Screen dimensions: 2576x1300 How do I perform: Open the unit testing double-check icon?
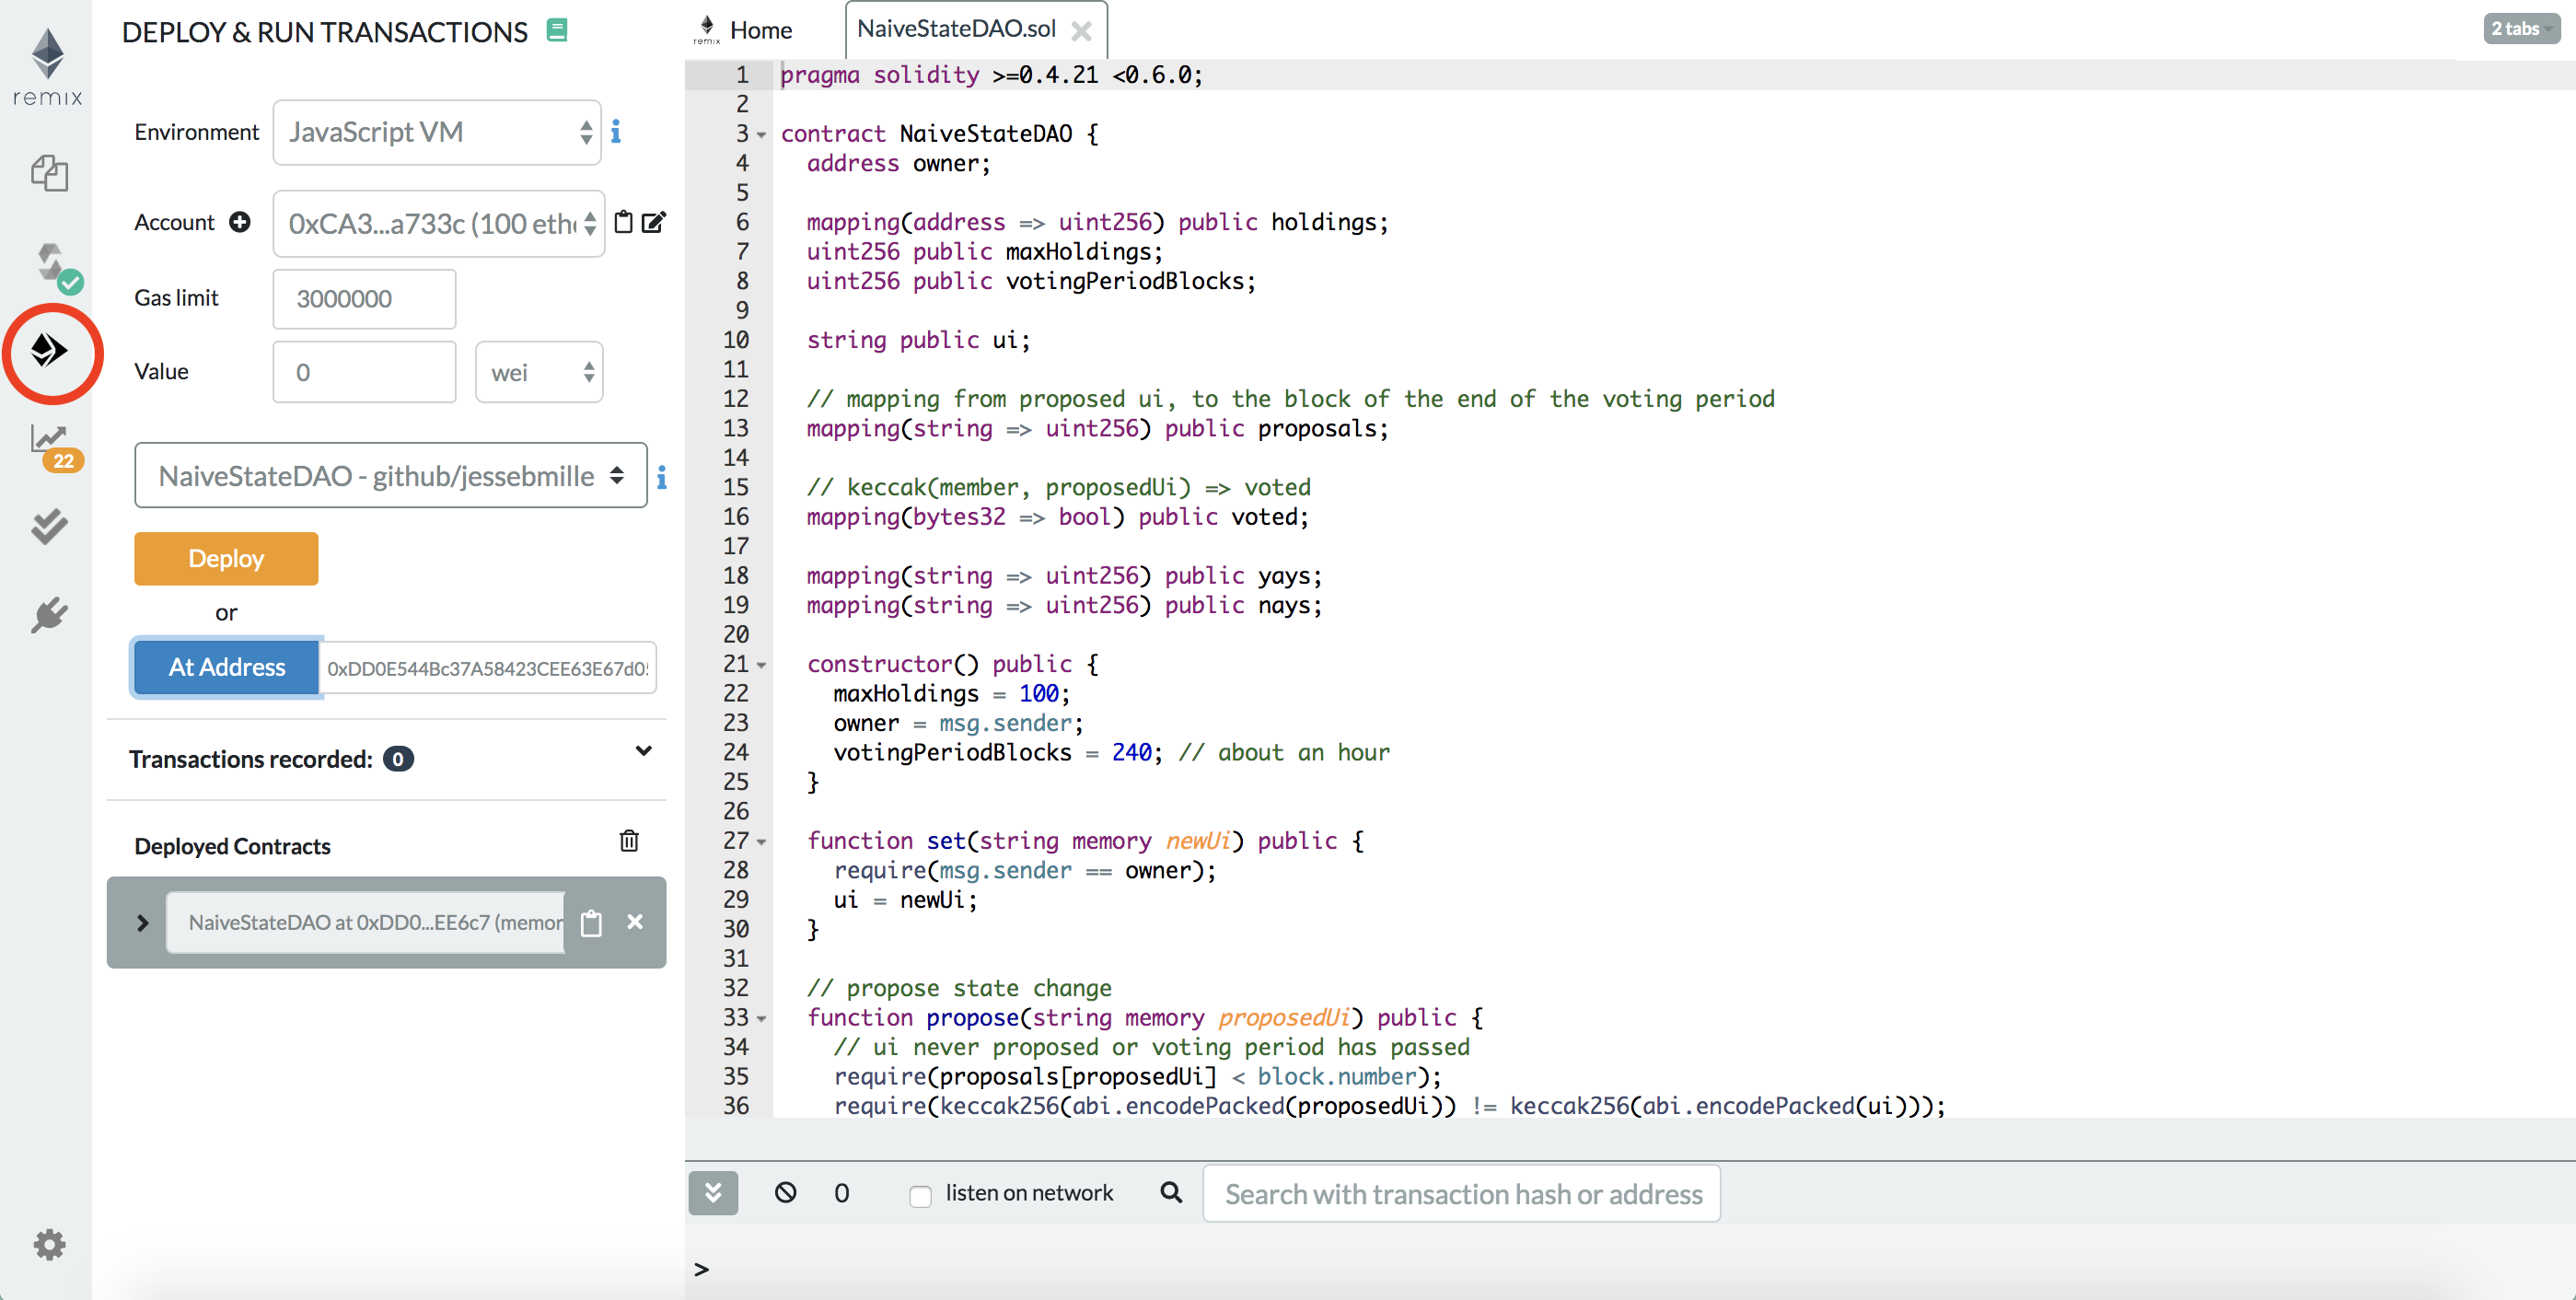(x=48, y=526)
